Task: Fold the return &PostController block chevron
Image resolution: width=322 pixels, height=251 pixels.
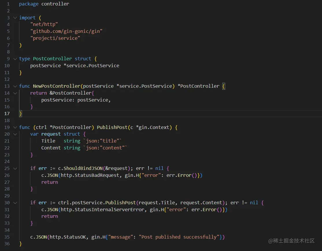Action: [x=15, y=93]
